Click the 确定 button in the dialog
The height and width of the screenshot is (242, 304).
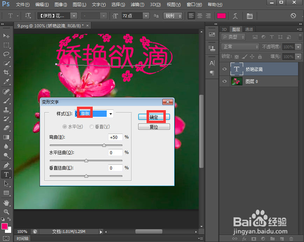[154, 117]
